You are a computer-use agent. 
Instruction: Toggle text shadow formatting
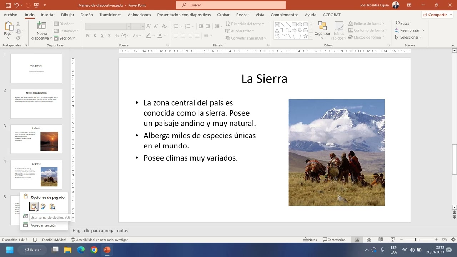(x=109, y=36)
